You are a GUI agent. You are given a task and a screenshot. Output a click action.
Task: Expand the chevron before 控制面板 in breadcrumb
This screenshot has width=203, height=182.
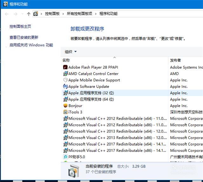41,14
